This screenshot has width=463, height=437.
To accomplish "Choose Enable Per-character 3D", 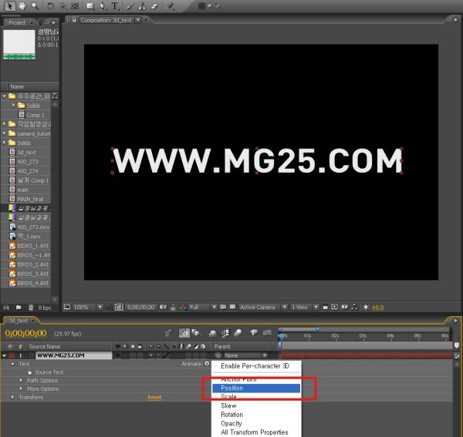I will point(255,366).
